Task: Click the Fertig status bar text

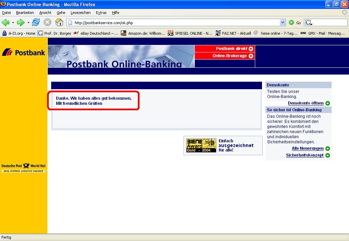Action: pos(6,237)
